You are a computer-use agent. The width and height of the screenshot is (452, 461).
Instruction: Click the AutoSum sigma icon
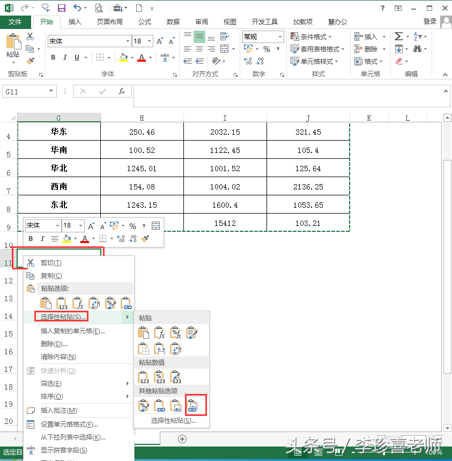398,36
